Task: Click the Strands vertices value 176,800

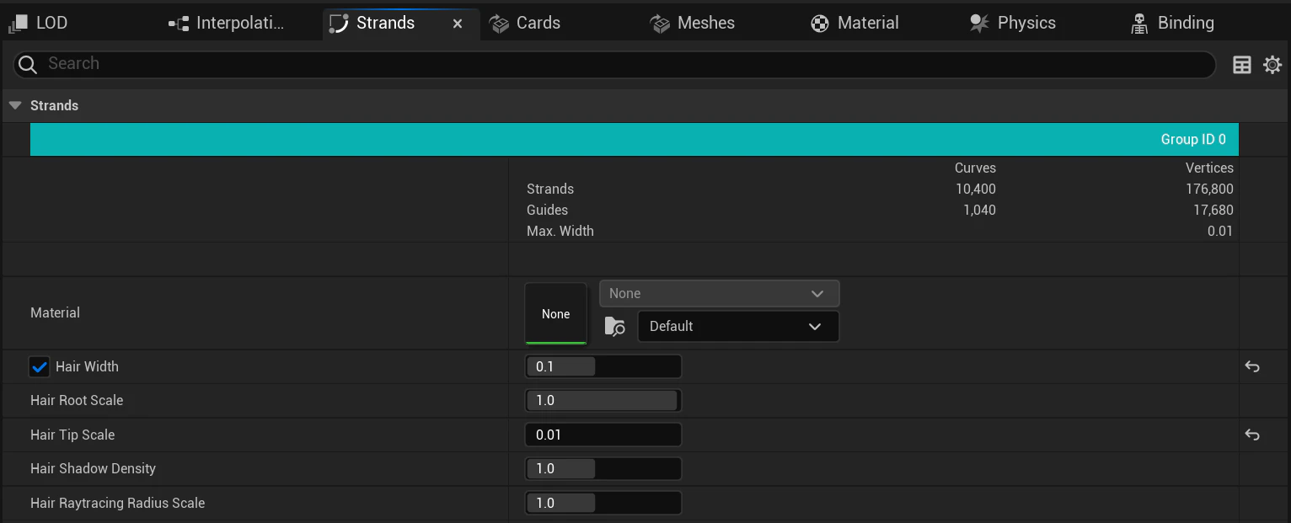Action: click(x=1209, y=189)
